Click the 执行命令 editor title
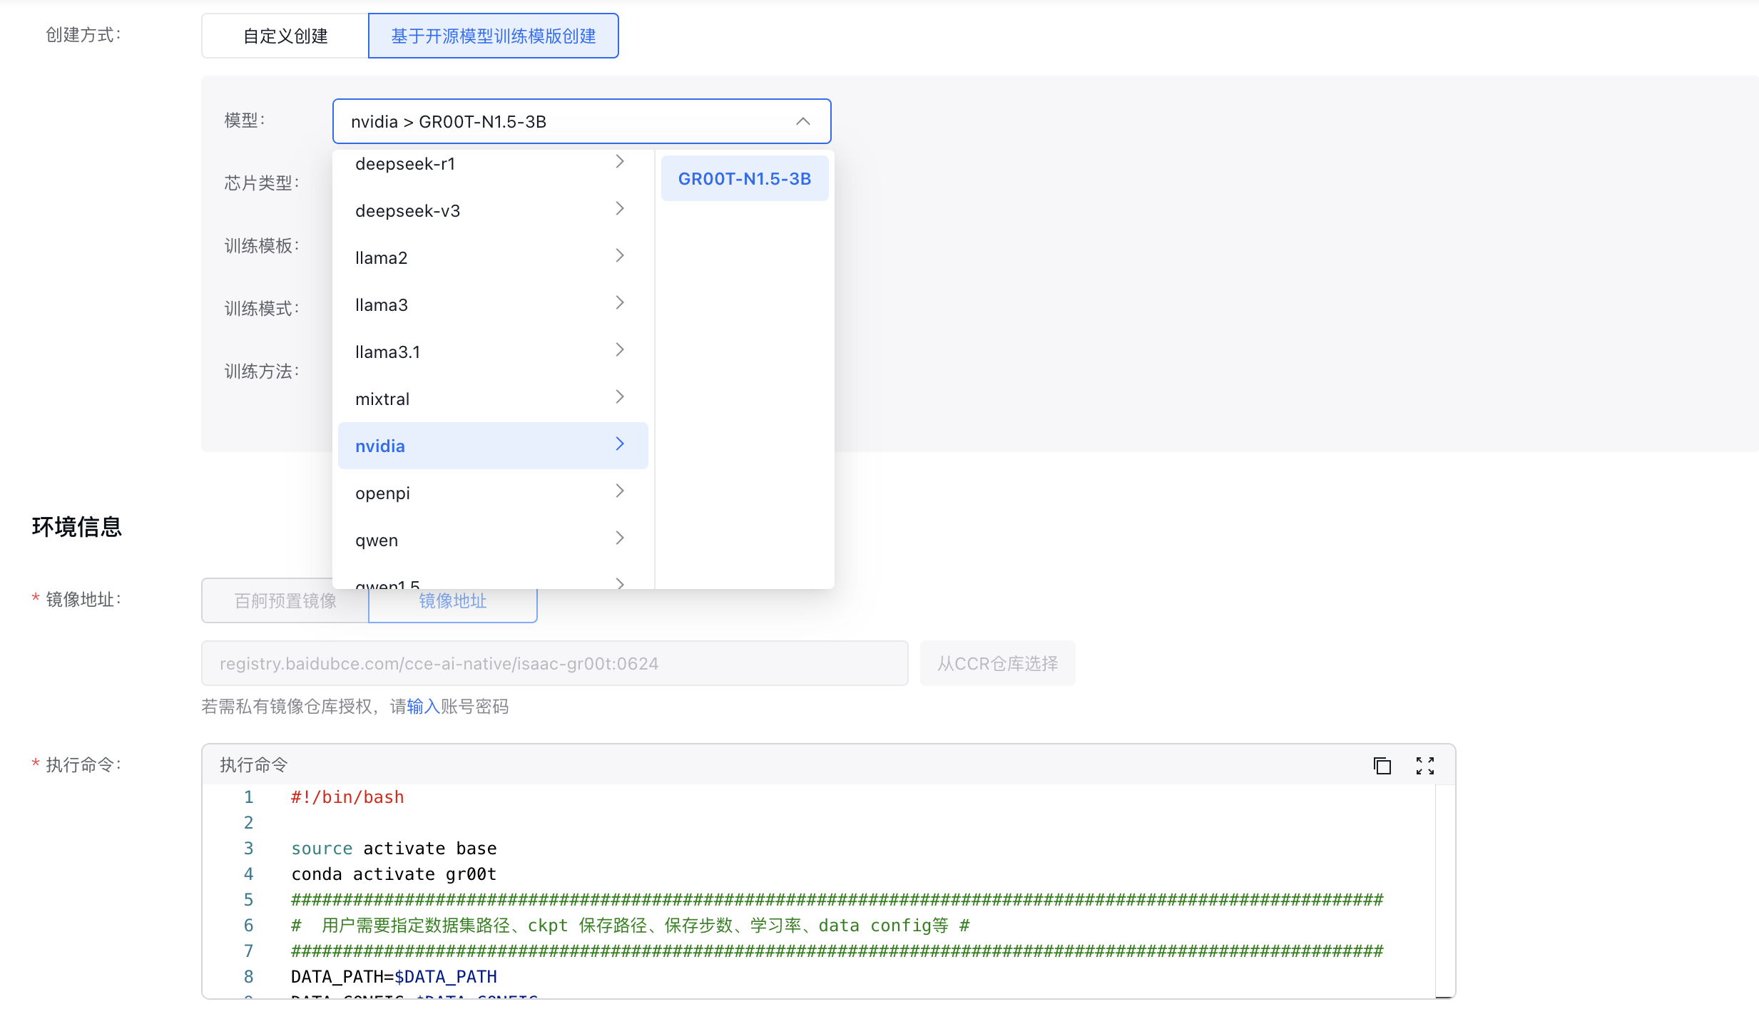The height and width of the screenshot is (1014, 1759). [x=254, y=765]
